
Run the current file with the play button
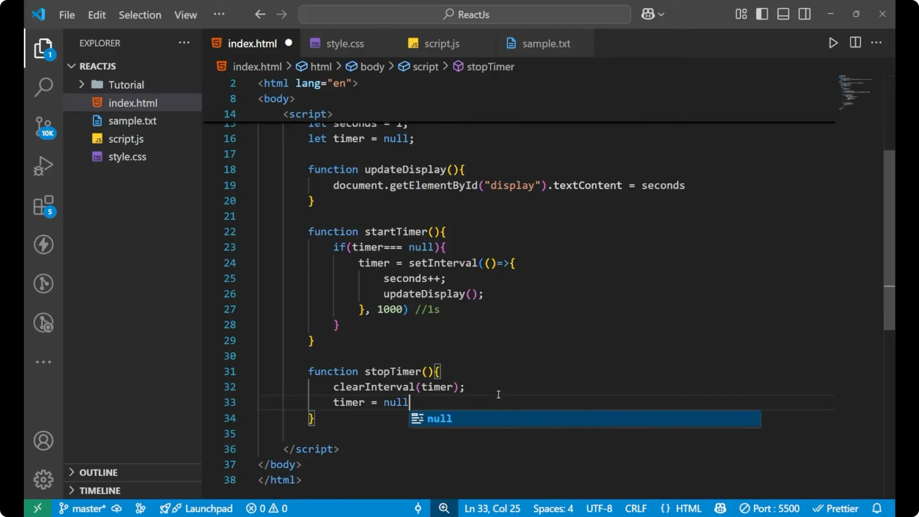(833, 43)
